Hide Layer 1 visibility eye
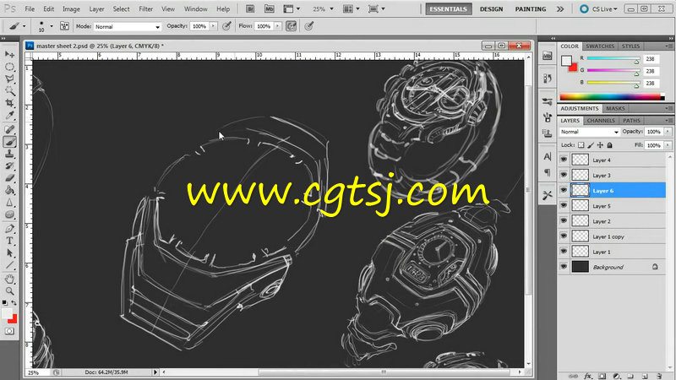Screen dimensions: 676x380 564,251
